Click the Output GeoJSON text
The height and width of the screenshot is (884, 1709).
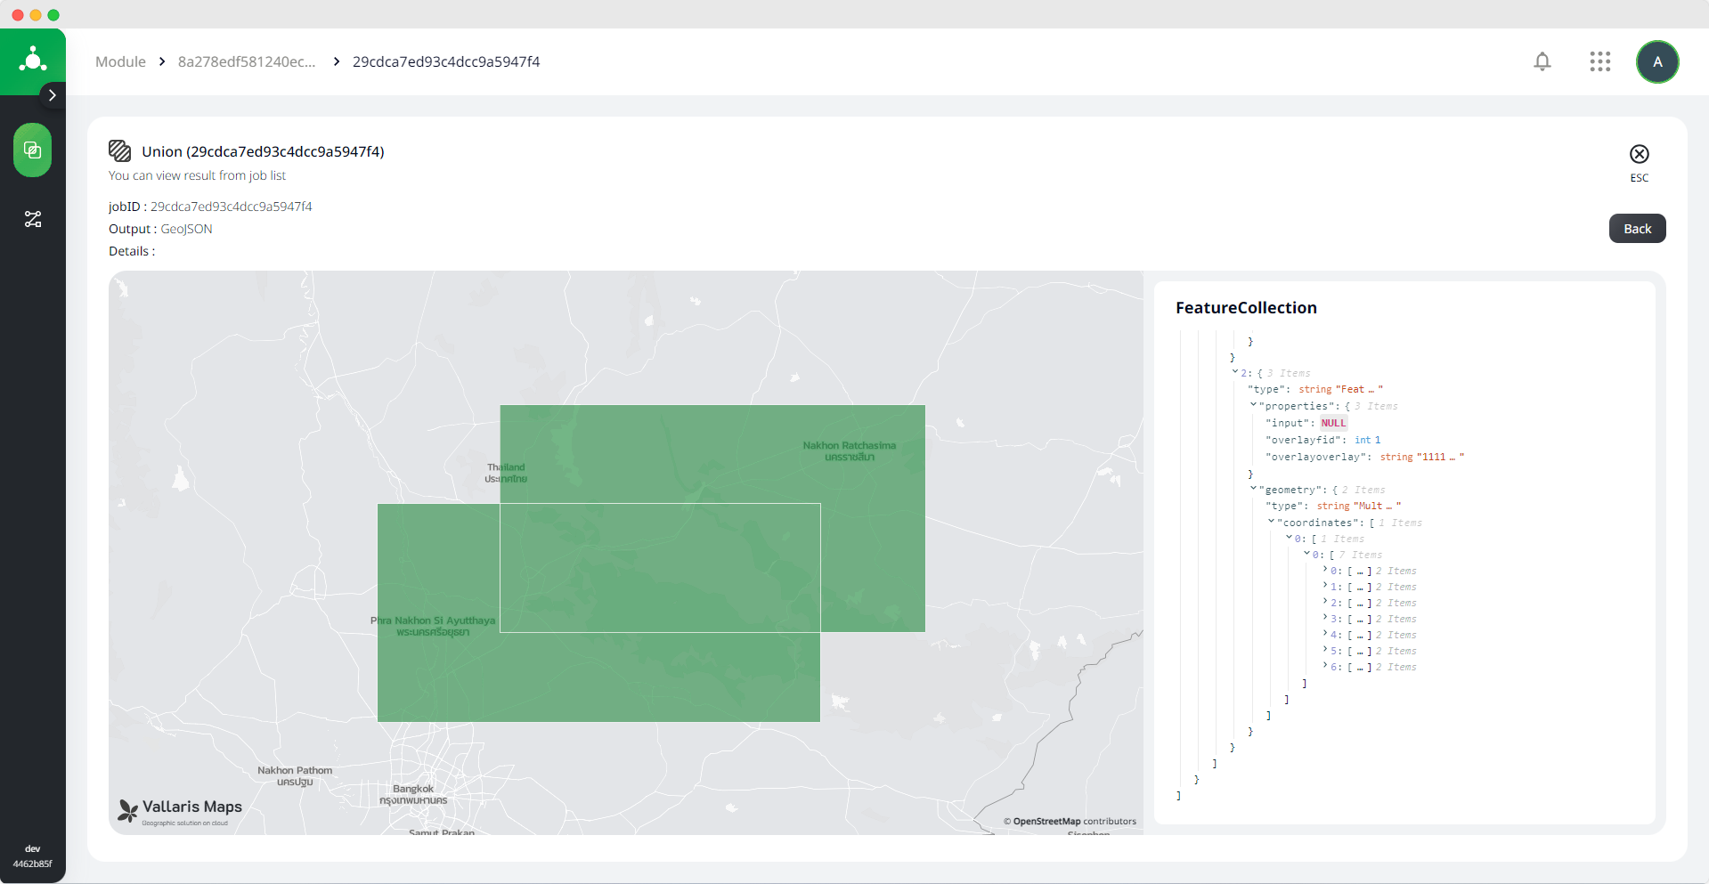click(x=186, y=229)
